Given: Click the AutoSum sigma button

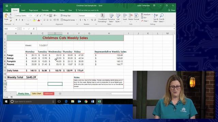Looking at the screenshot, I should (146, 14).
